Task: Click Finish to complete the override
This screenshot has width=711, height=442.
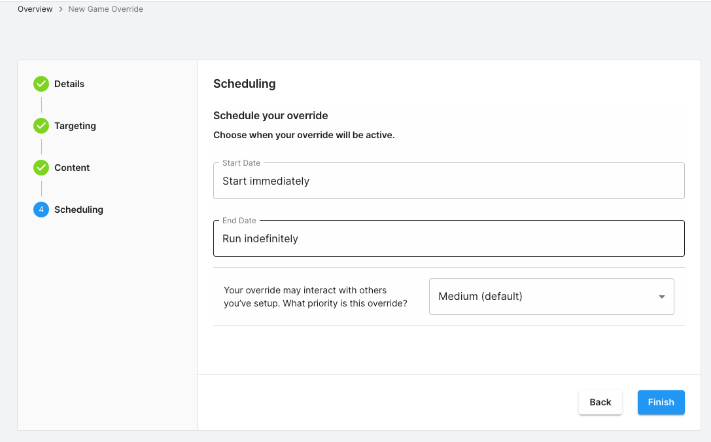Action: (661, 402)
